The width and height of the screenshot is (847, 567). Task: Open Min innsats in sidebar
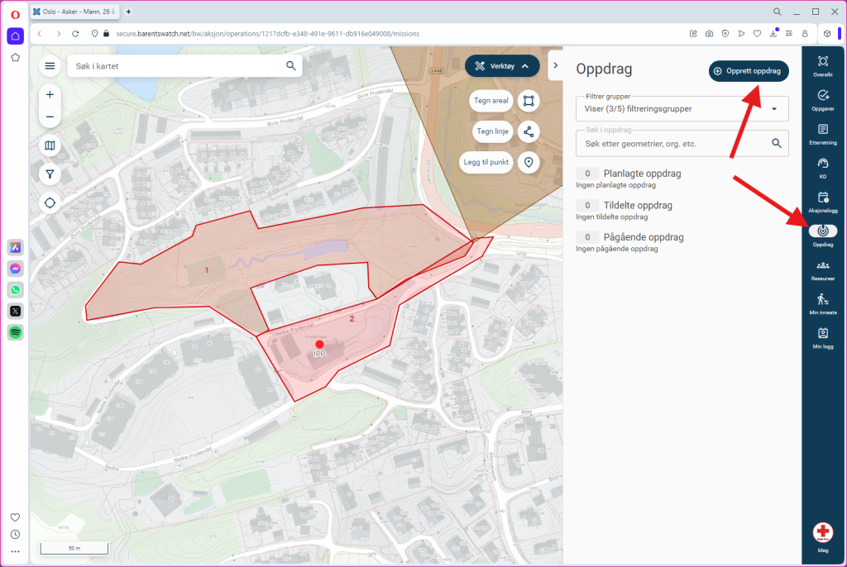pyautogui.click(x=822, y=303)
